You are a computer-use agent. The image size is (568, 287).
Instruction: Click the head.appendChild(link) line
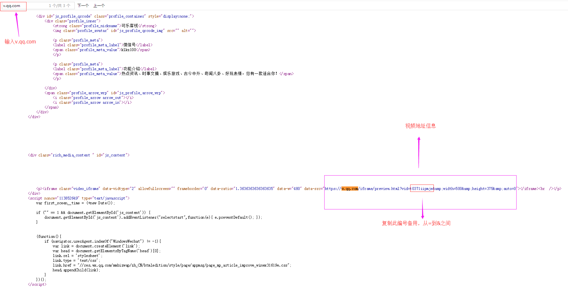click(x=77, y=270)
